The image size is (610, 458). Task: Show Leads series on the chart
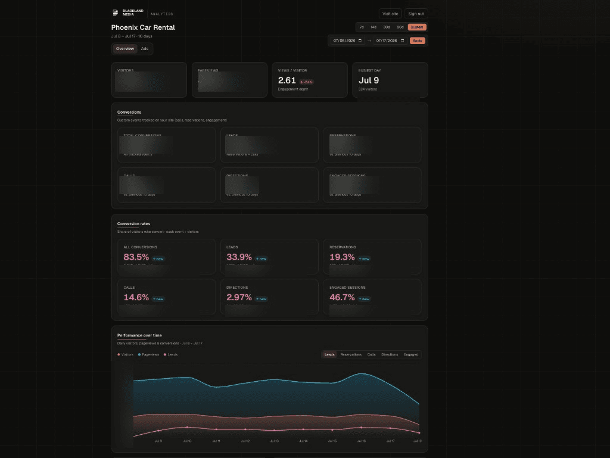329,354
